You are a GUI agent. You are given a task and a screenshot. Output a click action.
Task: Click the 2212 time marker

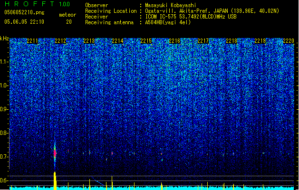coord(60,41)
